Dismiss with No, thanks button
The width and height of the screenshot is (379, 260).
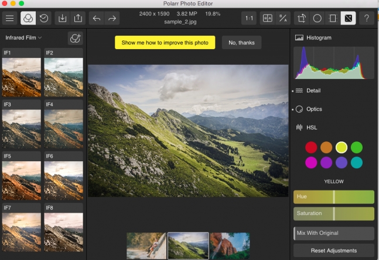(x=241, y=43)
